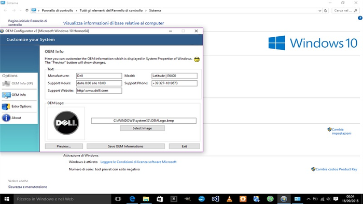Image resolution: width=363 pixels, height=204 pixels.
Task: Show hidden tray icons chevron
Action: point(309,199)
